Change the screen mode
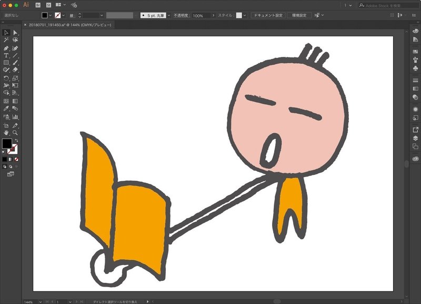This screenshot has width=421, height=304. pyautogui.click(x=11, y=174)
